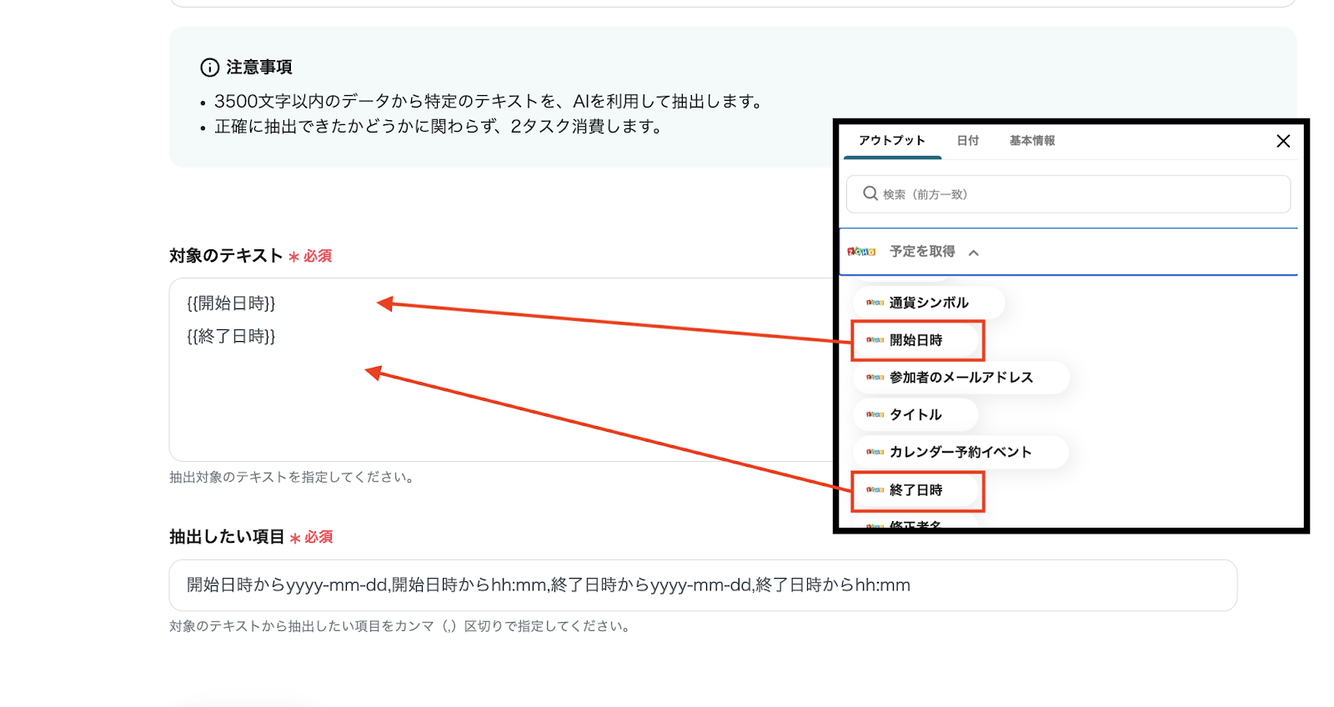
Task: Click into the 対象のテキスト text area
Action: pos(501,369)
